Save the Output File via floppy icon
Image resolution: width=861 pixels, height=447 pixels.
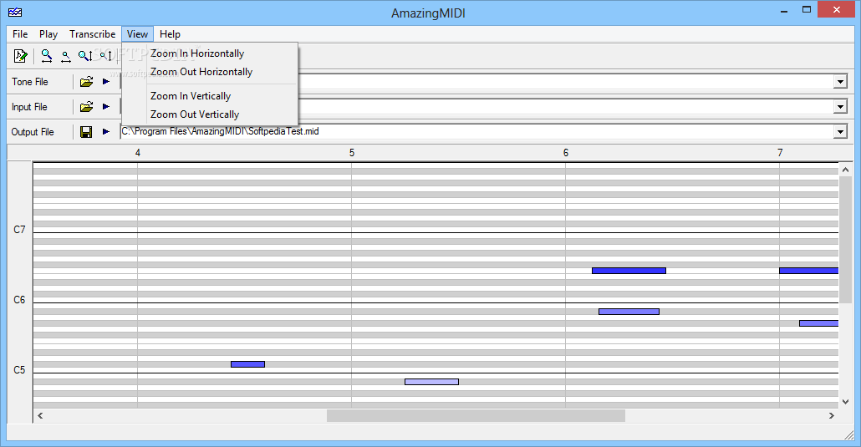(x=86, y=132)
